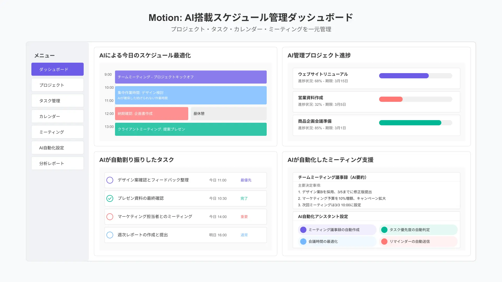Click the 商品企画会議準備 progress bar
Viewport: 502px width, 282px height.
coord(416,123)
